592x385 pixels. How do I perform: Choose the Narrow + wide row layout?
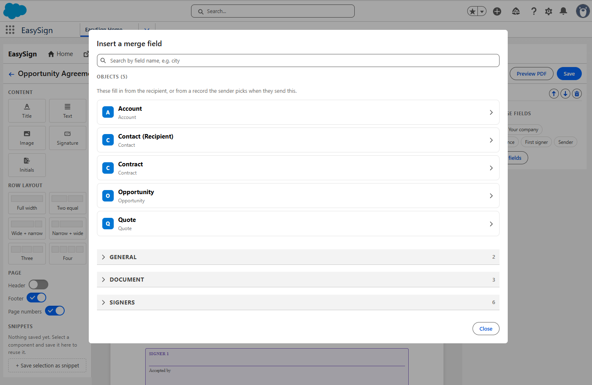(x=68, y=228)
